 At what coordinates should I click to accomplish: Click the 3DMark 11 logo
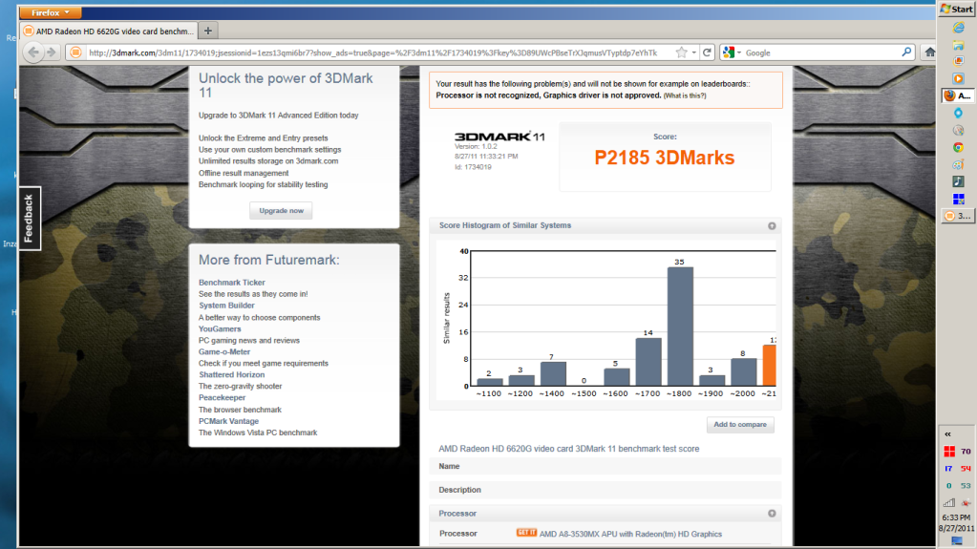click(499, 137)
